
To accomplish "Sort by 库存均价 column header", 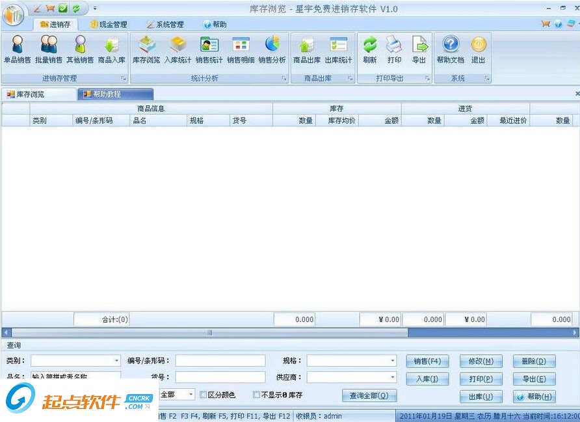I will pos(337,120).
